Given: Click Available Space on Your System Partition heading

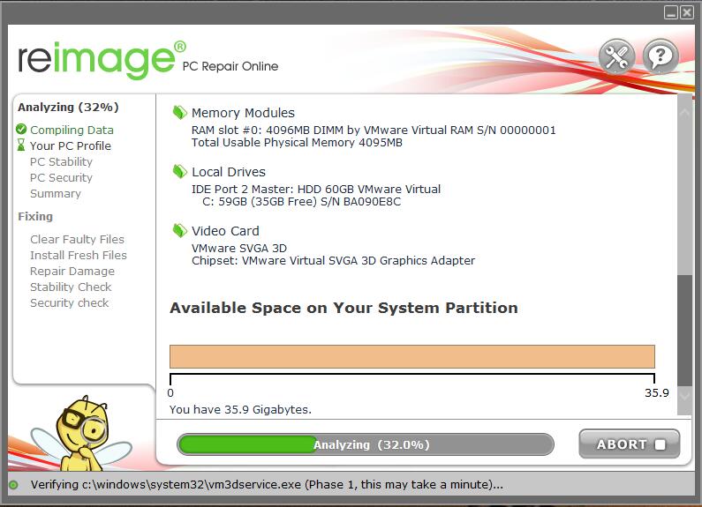Looking at the screenshot, I should click(343, 308).
